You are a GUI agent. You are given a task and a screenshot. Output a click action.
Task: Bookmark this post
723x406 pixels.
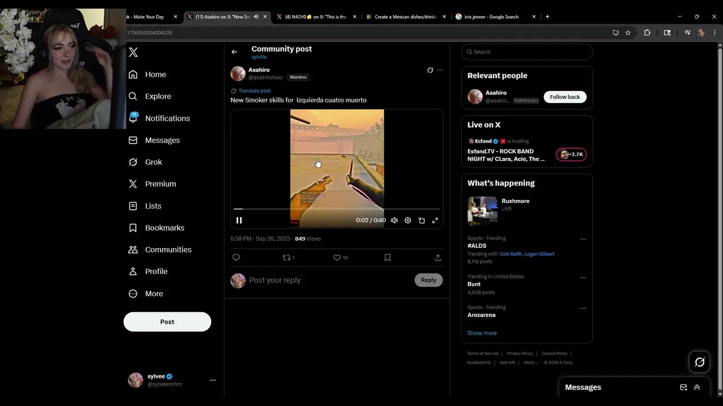387,258
